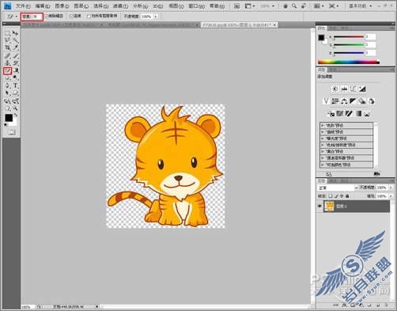
Task: Open eraser opacity slider arrow in options bar
Action: tap(156, 17)
